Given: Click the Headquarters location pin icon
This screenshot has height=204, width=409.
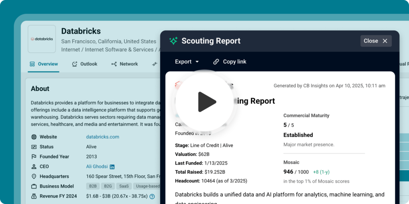Looking at the screenshot, I should pyautogui.click(x=34, y=177).
